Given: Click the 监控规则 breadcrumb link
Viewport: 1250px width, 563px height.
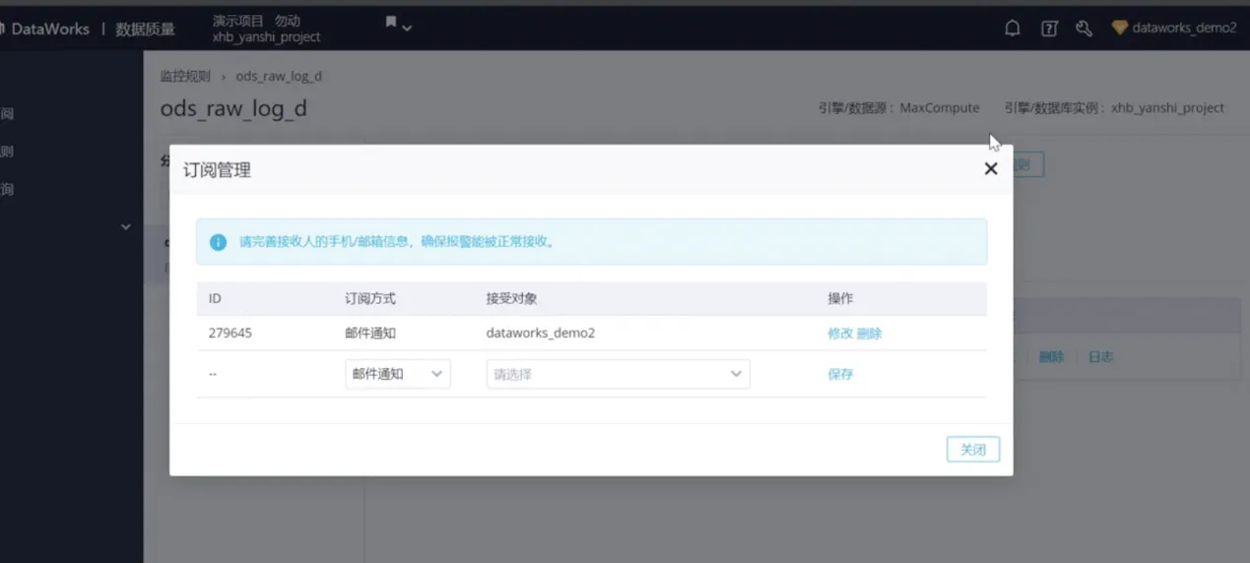Looking at the screenshot, I should click(x=185, y=76).
